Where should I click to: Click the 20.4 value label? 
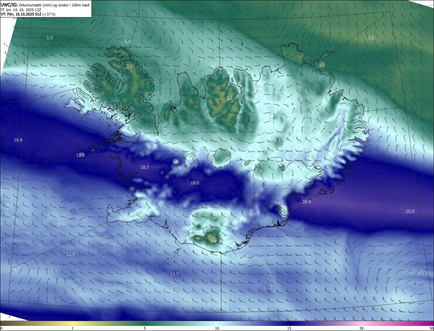click(x=307, y=202)
